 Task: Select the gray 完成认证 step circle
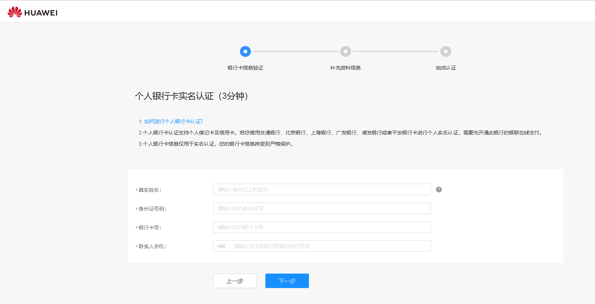446,51
